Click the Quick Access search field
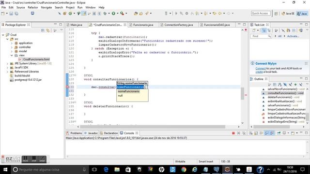 [x=261, y=13]
